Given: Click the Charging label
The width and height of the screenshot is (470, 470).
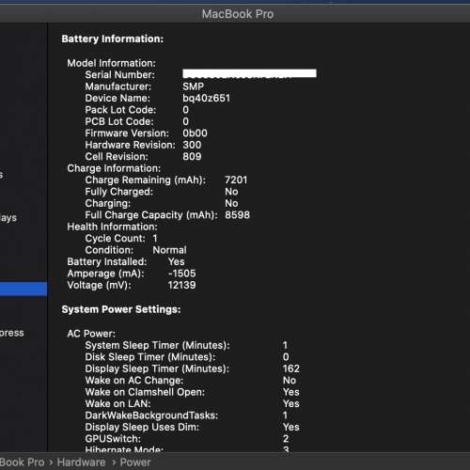Looking at the screenshot, I should (108, 203).
